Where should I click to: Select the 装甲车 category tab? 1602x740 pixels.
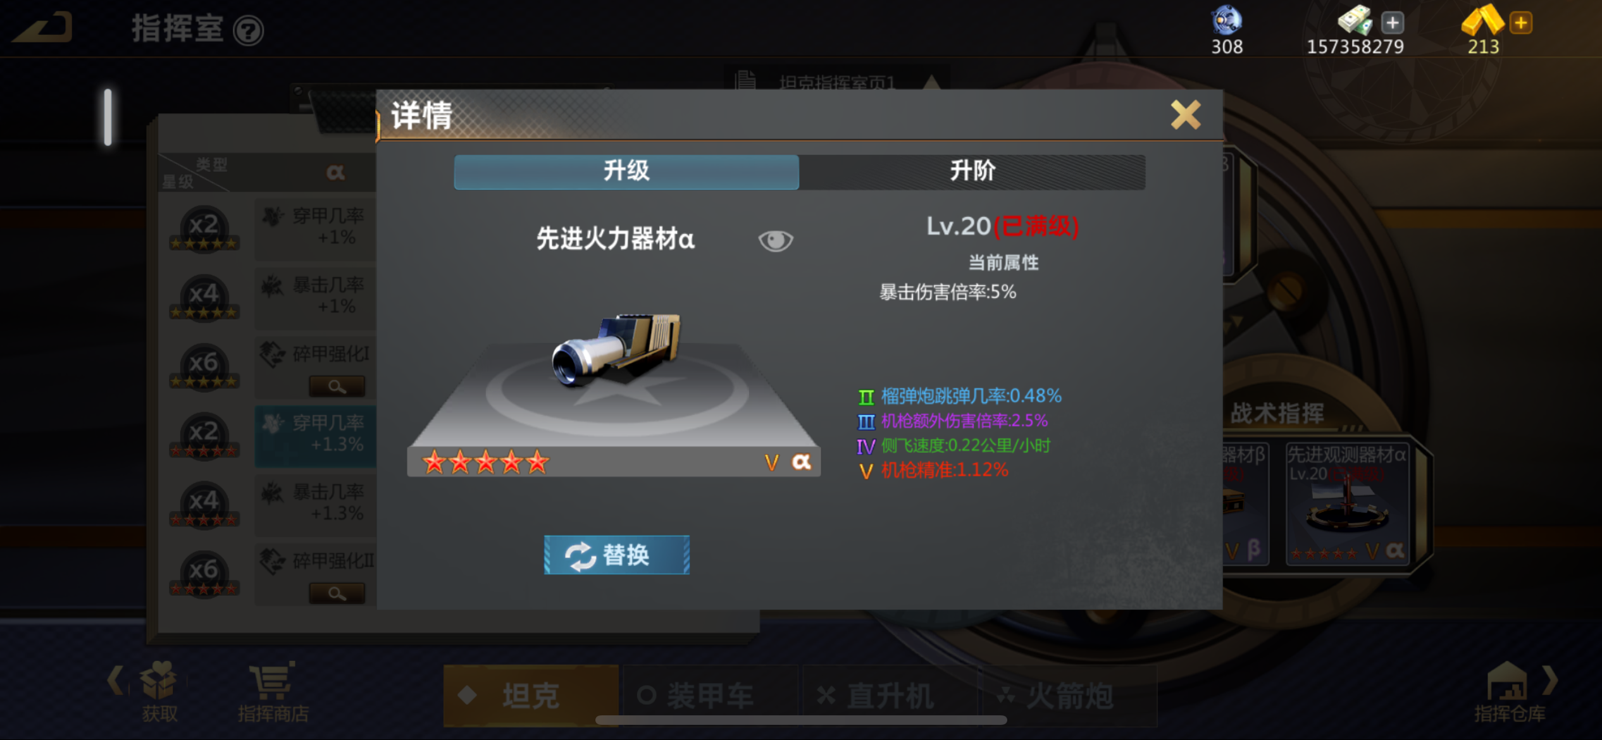tap(709, 696)
